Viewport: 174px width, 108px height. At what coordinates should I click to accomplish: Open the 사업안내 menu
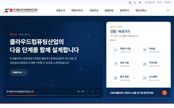pyautogui.click(x=94, y=11)
